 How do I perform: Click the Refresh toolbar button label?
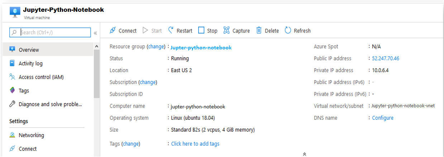(302, 31)
